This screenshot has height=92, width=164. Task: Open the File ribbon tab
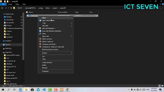pyautogui.click(x=3, y=4)
